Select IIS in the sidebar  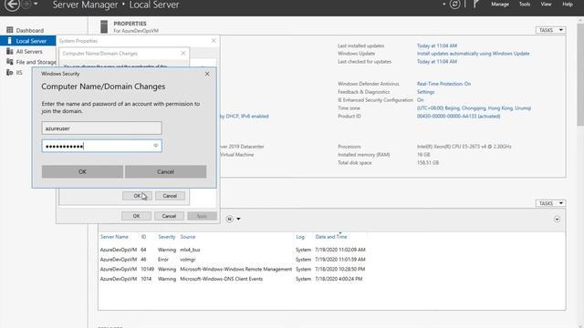[19, 73]
